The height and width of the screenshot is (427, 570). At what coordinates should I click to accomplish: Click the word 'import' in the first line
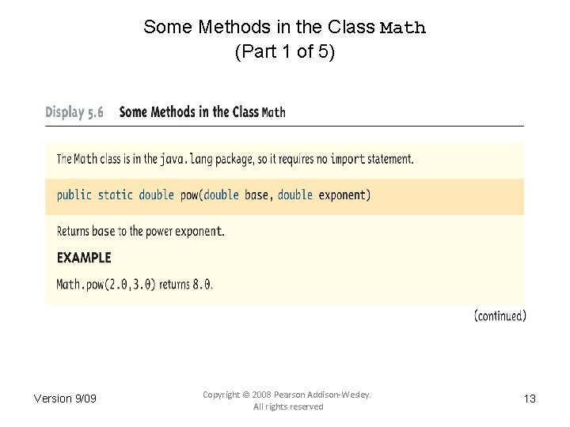click(x=348, y=159)
